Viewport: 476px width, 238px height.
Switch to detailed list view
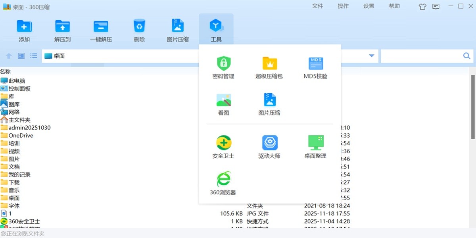pyautogui.click(x=34, y=56)
